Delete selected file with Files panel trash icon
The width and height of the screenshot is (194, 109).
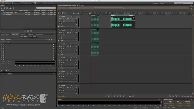[x=13, y=8]
